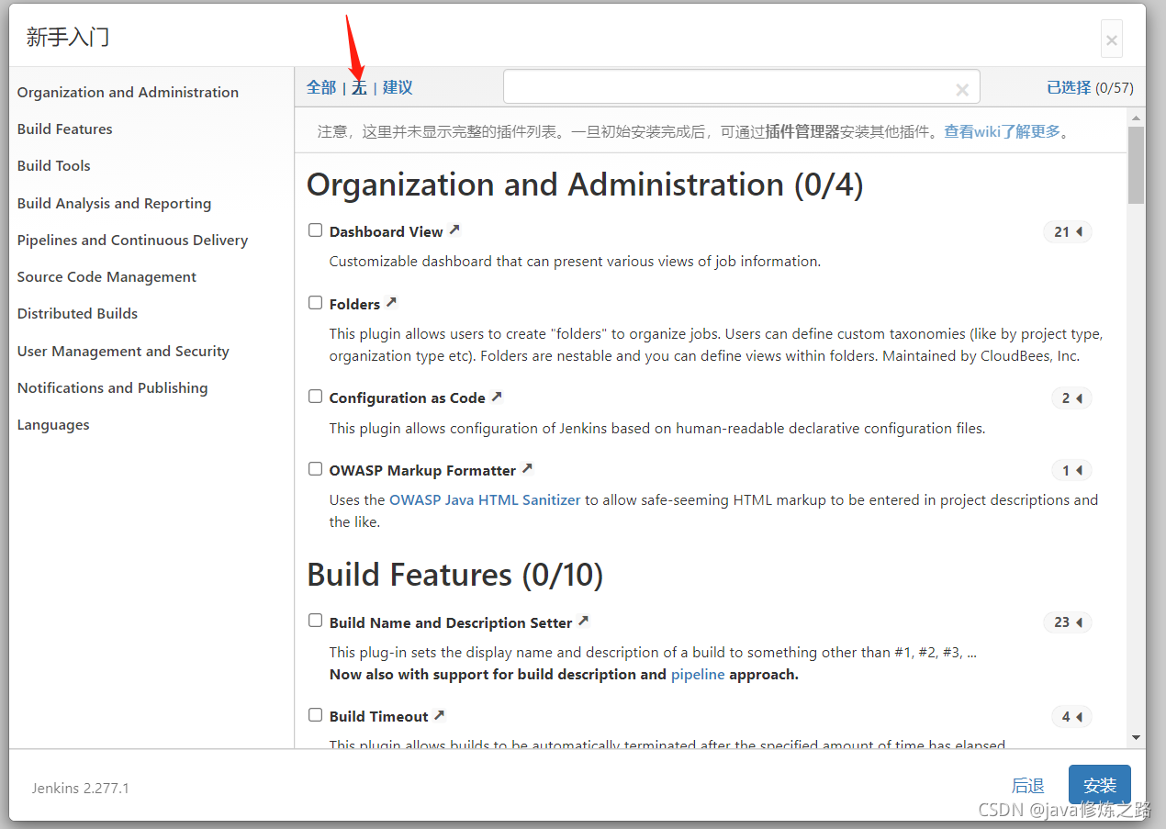The width and height of the screenshot is (1166, 829).
Task: Click Build Timeout plugin name
Action: click(379, 716)
